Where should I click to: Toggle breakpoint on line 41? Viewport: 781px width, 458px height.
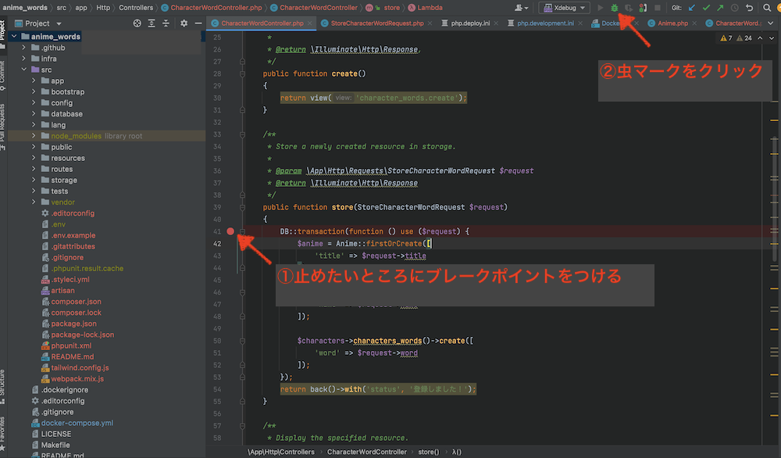coord(230,231)
